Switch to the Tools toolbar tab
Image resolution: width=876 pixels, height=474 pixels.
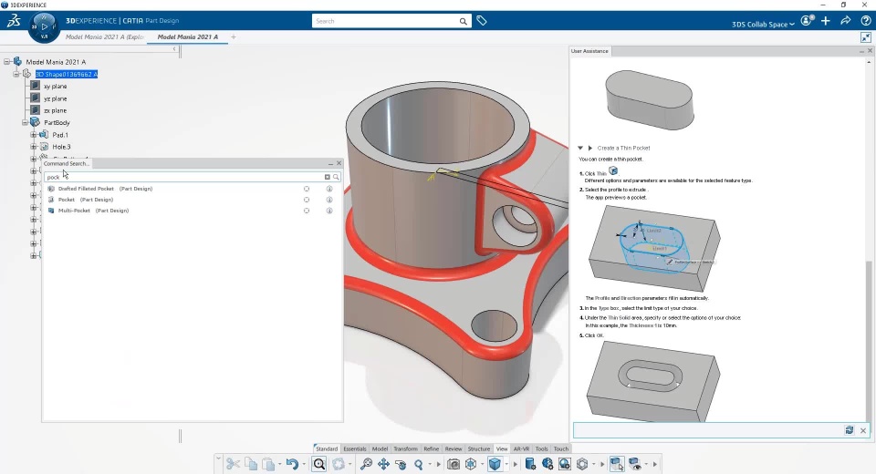(541, 448)
